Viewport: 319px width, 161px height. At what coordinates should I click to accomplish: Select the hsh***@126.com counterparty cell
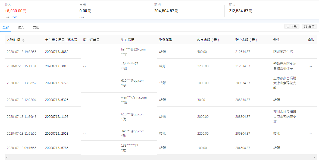[133, 49]
